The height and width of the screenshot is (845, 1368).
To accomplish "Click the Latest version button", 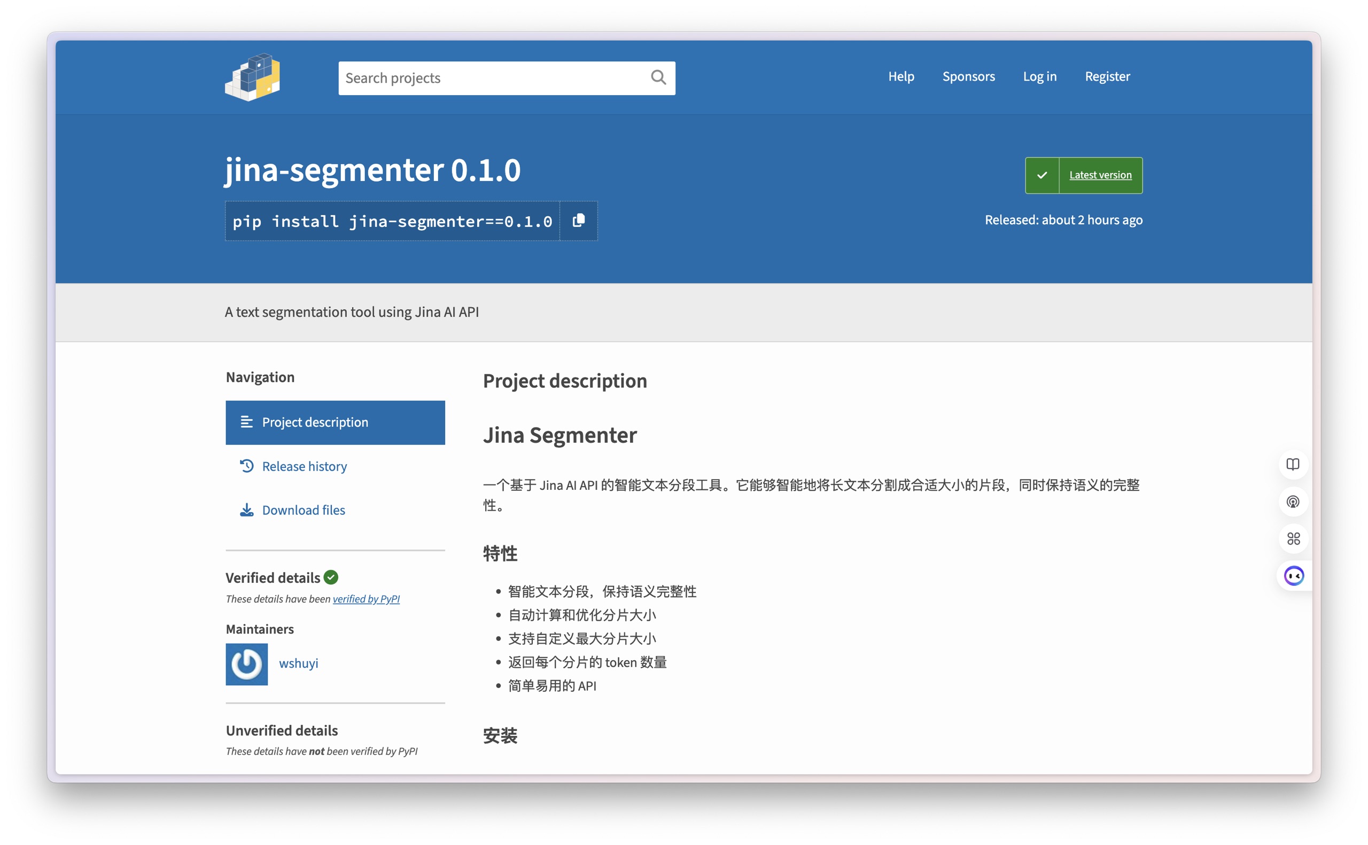I will click(1100, 176).
